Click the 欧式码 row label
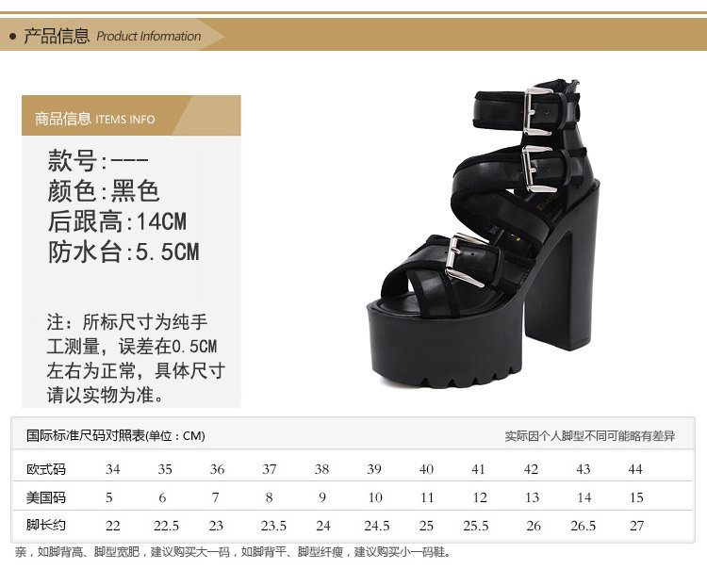 coord(46,469)
